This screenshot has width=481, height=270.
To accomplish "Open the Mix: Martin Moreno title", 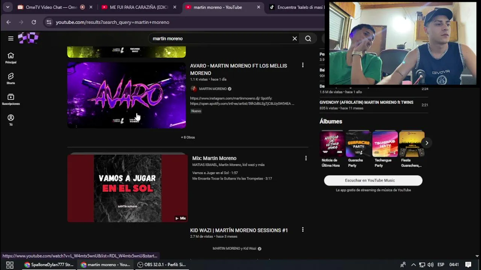I will pyautogui.click(x=214, y=158).
